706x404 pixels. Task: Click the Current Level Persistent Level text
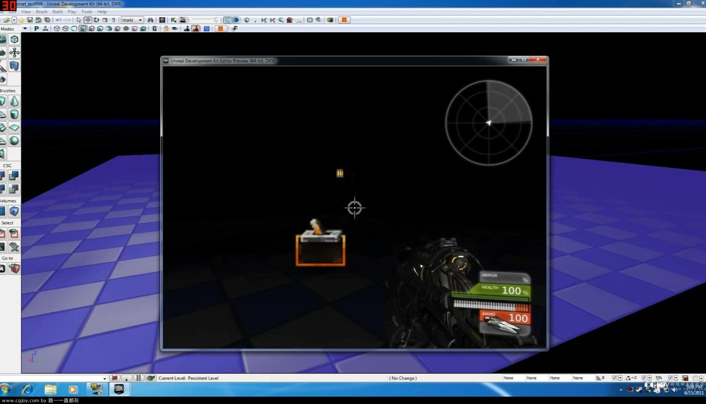pos(188,378)
